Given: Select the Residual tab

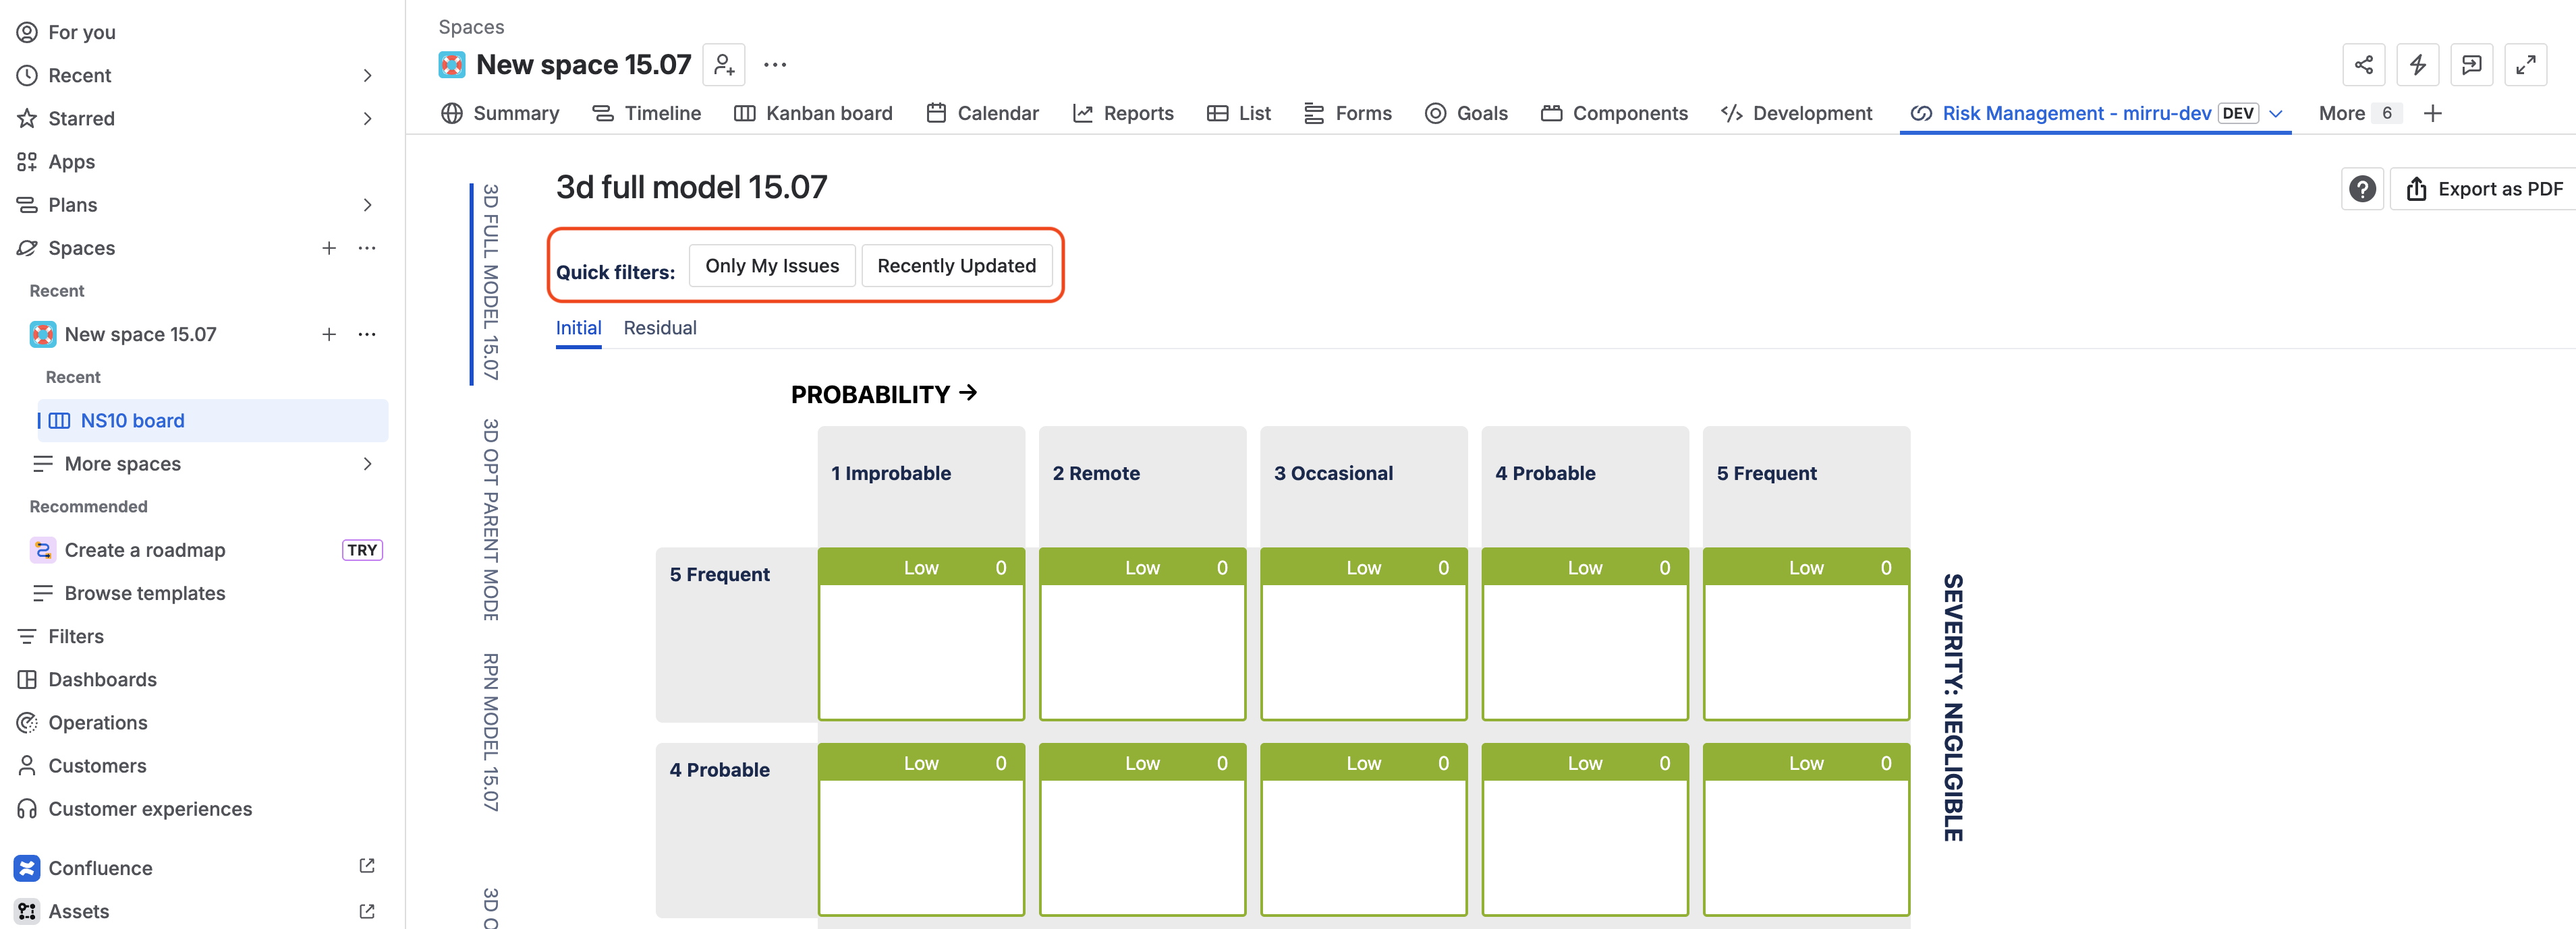Looking at the screenshot, I should click(x=660, y=328).
